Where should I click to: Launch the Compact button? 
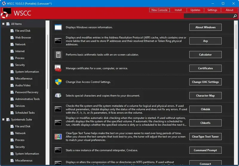tap(205, 163)
